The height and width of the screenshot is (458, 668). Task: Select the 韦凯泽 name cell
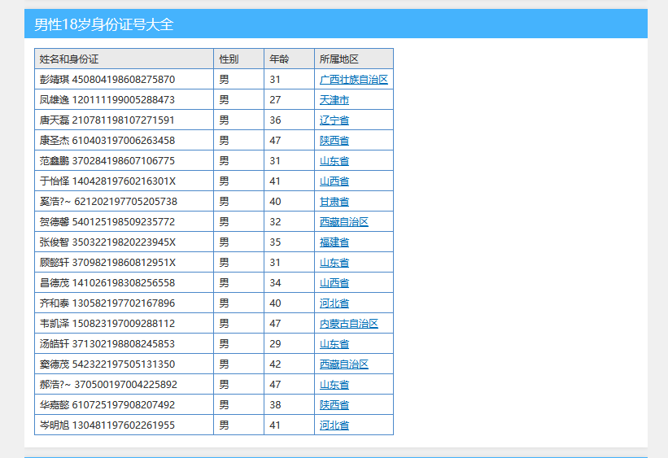click(x=124, y=324)
